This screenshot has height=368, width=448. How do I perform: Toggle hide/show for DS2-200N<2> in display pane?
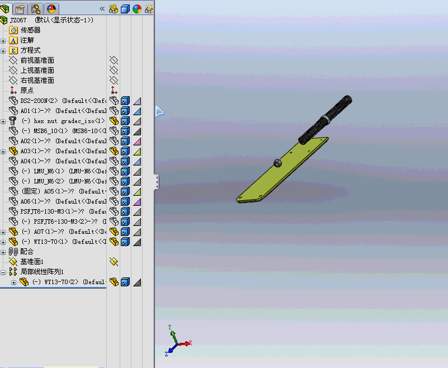point(114,101)
